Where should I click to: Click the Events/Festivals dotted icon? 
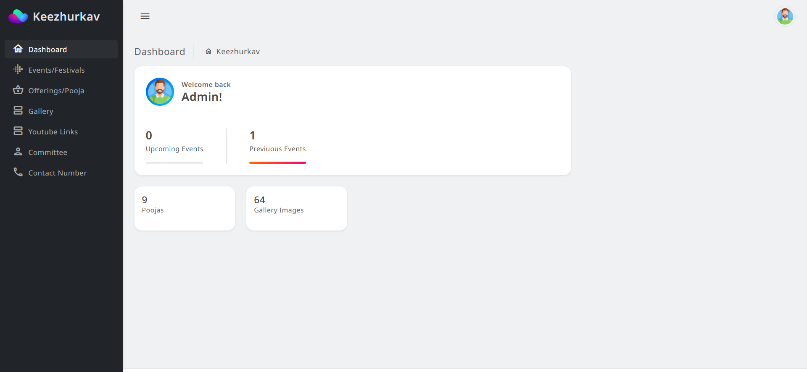[x=18, y=70]
